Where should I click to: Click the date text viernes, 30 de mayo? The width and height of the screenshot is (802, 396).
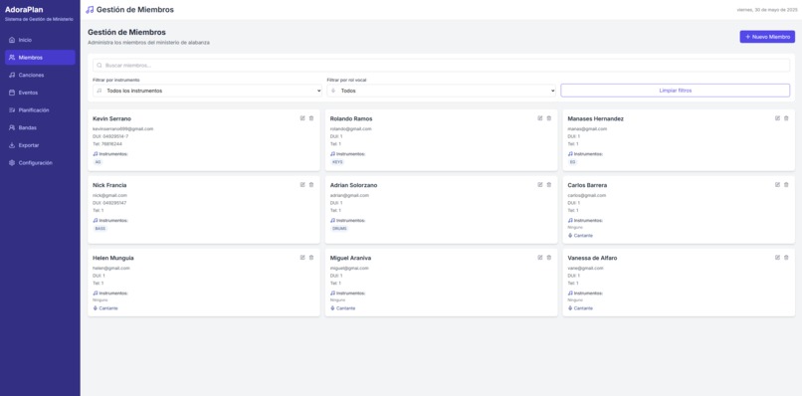[766, 10]
